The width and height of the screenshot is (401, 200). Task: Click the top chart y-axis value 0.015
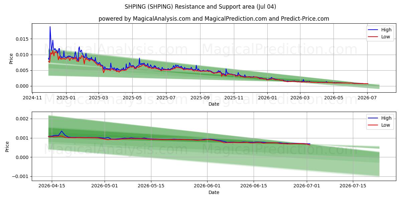(x=23, y=39)
